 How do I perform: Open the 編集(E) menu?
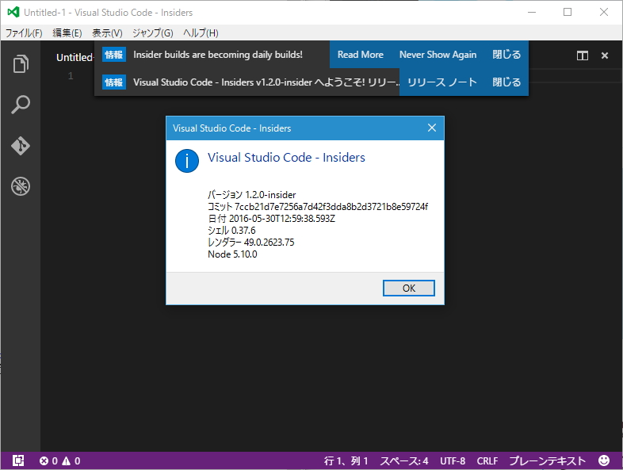67,33
